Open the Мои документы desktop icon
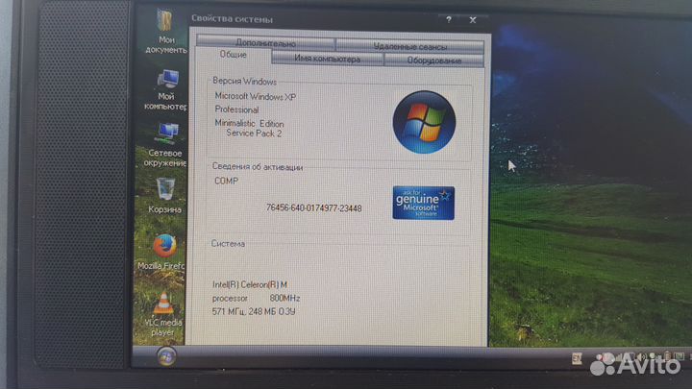692x389 pixels. [165, 32]
